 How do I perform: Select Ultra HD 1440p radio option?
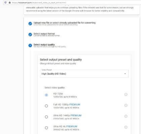(46, 117)
